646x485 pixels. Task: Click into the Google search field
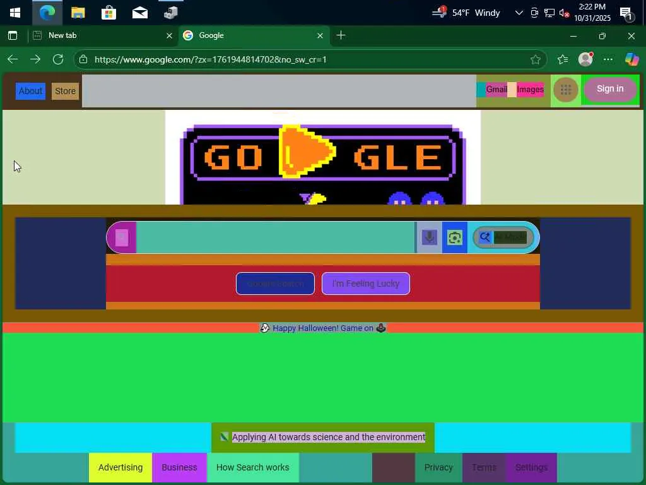tap(275, 237)
